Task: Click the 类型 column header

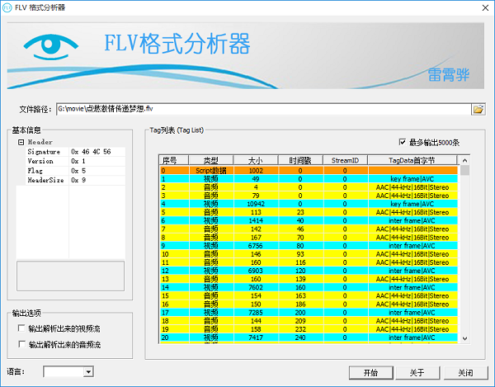Action: coord(211,160)
